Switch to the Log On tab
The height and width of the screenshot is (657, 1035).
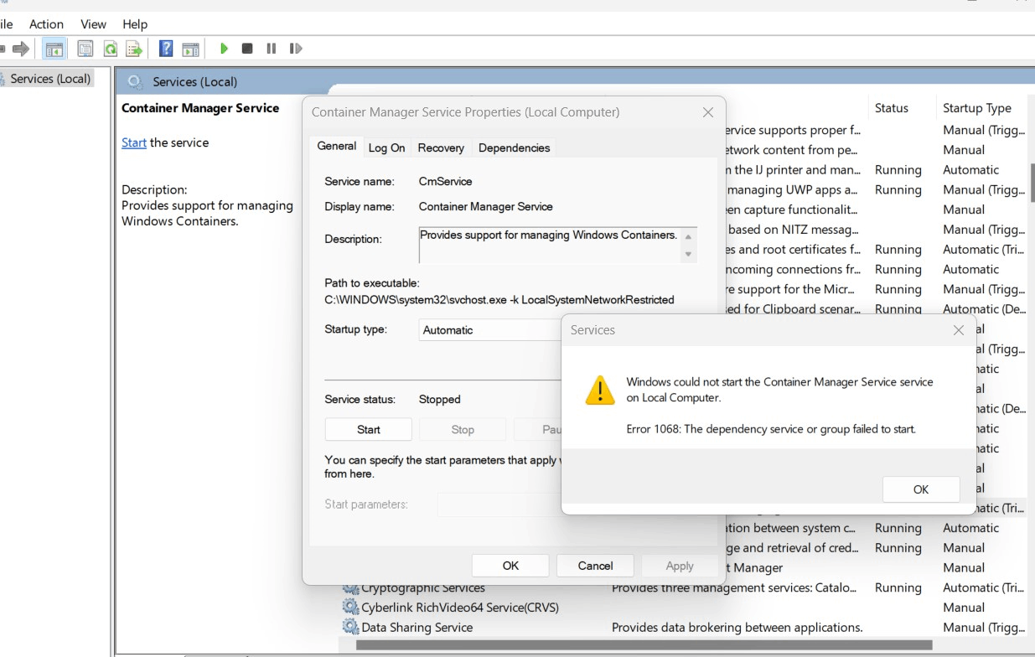(x=387, y=147)
